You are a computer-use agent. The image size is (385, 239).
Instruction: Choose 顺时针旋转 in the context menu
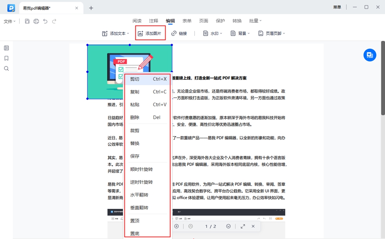[x=147, y=169]
